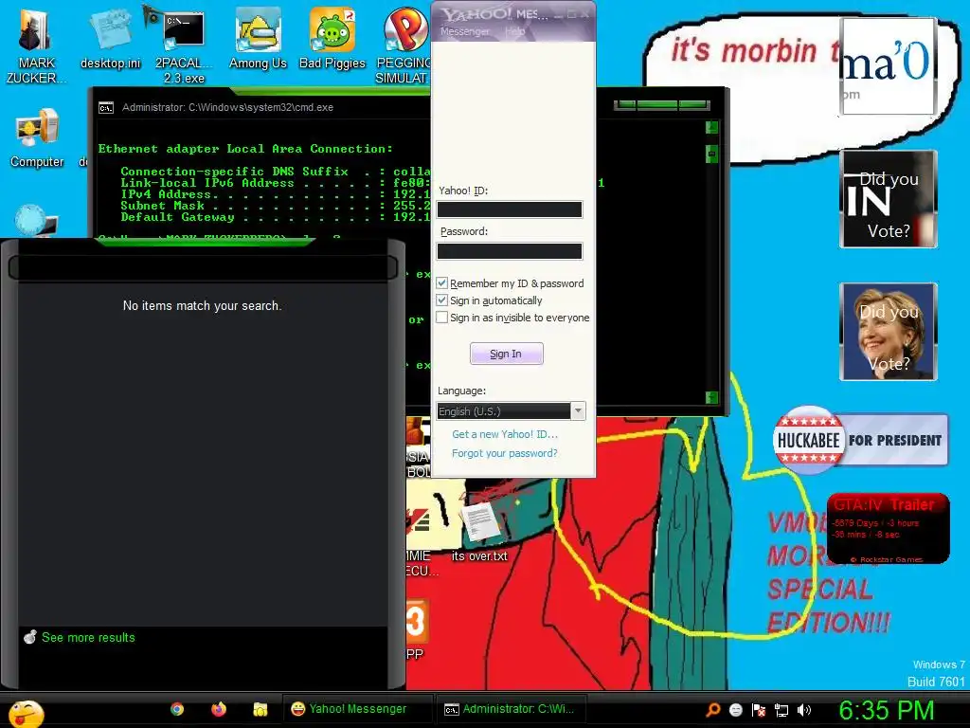Click cmd window scrollbar up arrow

click(712, 128)
